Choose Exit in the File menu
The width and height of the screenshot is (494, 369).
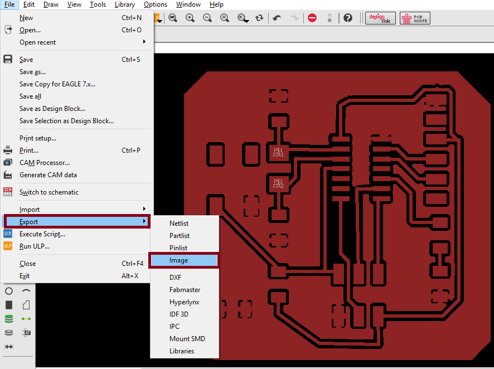pyautogui.click(x=77, y=276)
